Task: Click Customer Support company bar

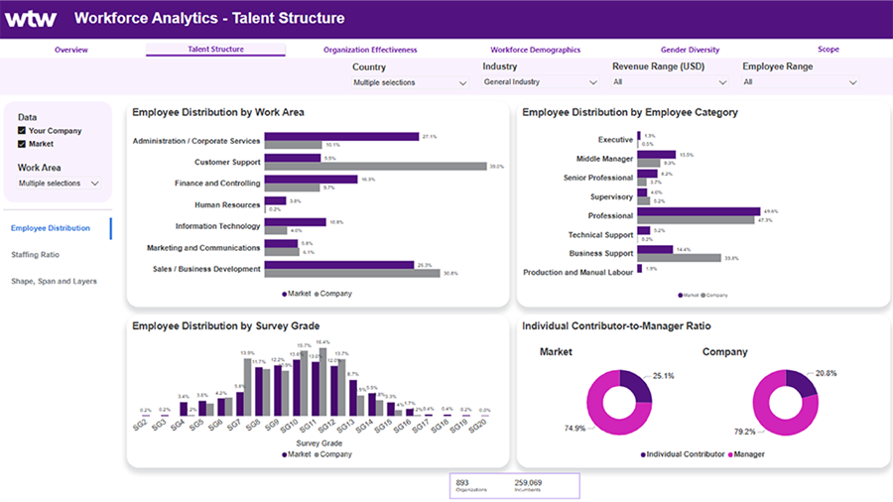Action: pyautogui.click(x=376, y=167)
